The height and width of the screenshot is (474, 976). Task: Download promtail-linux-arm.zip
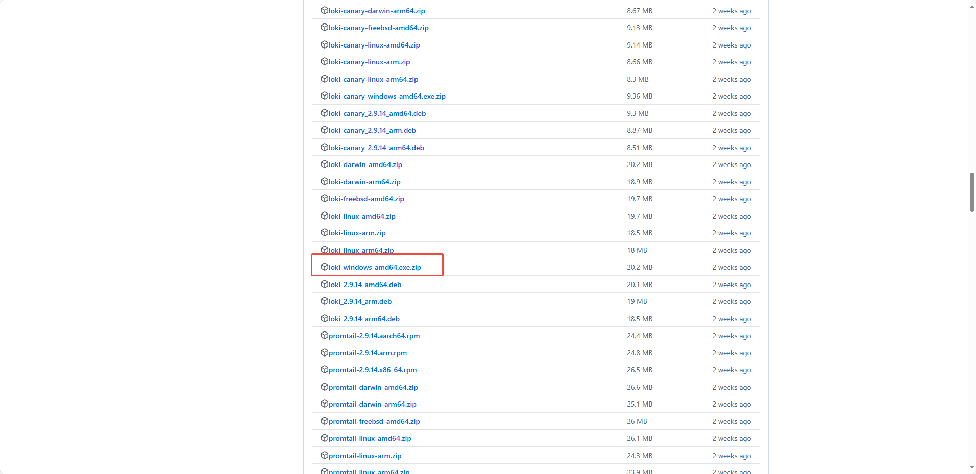(x=365, y=456)
